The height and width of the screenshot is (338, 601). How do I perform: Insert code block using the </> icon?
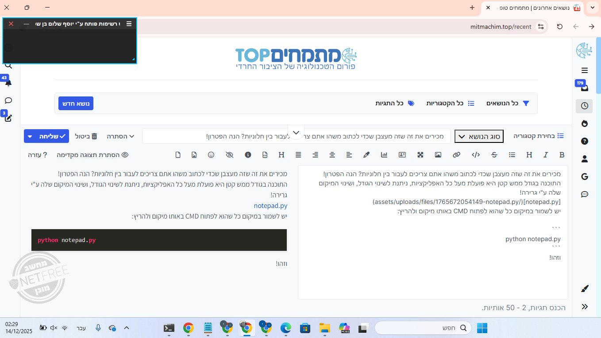[x=476, y=155]
